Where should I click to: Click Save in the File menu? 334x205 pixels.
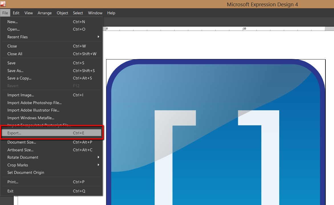pyautogui.click(x=51, y=63)
